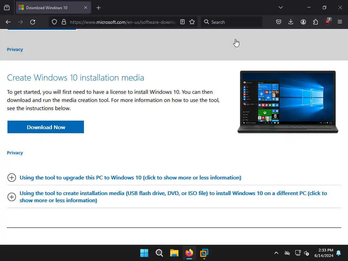Open Using the tool to create installation media link
This screenshot has width=348, height=261.
click(173, 197)
